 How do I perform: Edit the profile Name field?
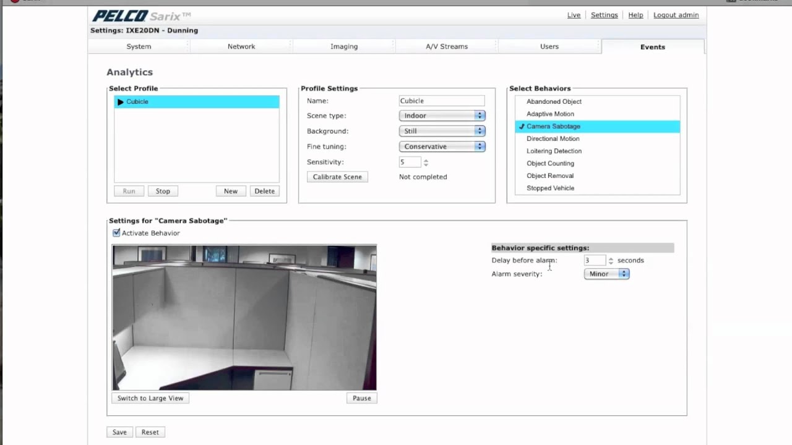click(x=442, y=101)
